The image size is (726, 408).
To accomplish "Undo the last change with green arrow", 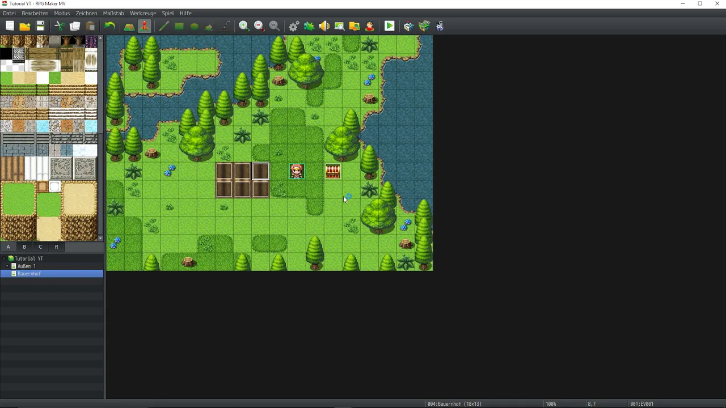I will (109, 26).
